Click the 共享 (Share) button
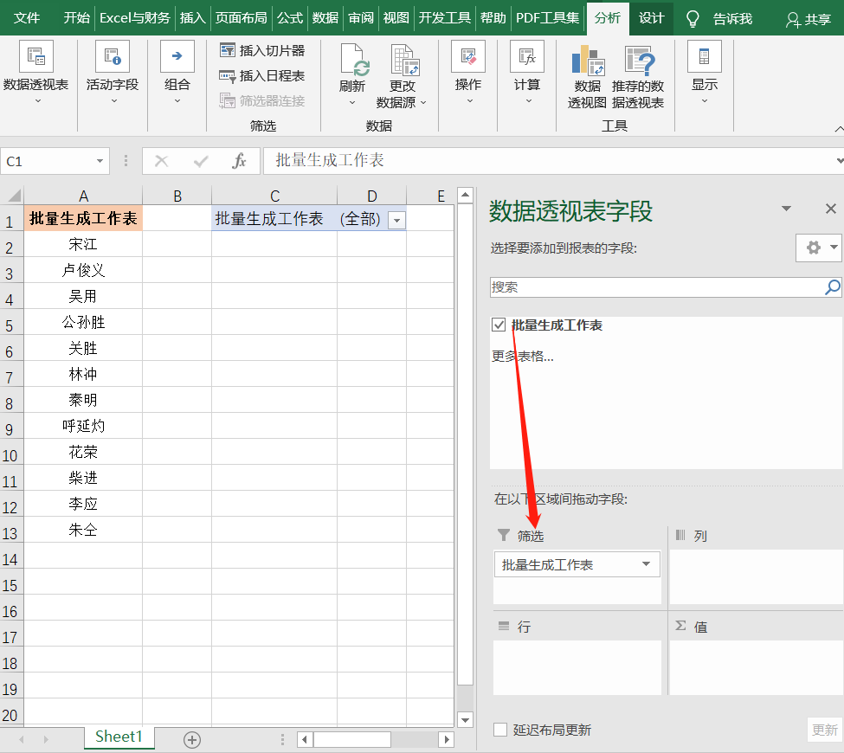 808,19
